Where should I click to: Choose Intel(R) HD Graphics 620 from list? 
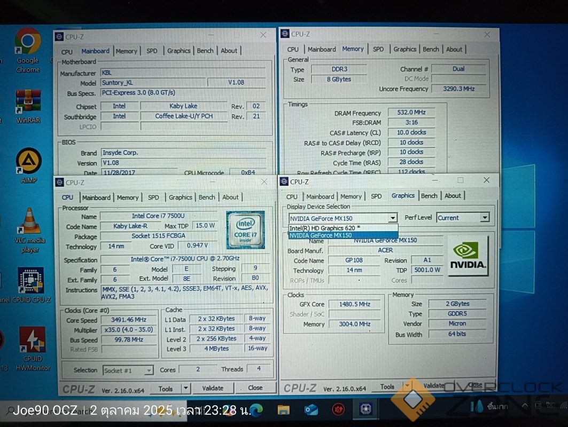343,228
